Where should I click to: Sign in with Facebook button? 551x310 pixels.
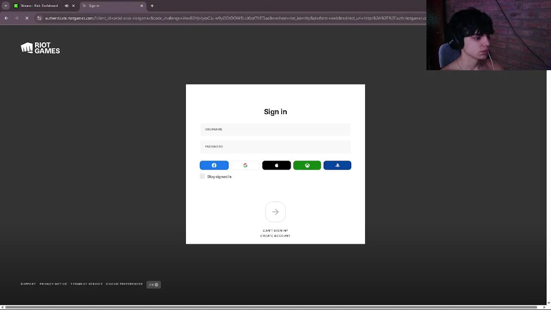click(214, 165)
